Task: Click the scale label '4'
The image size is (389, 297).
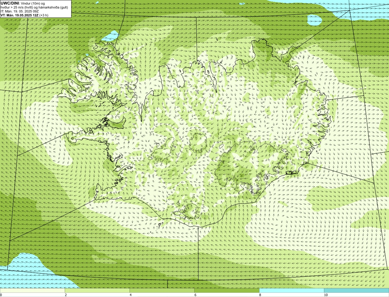Action: pos(130,295)
